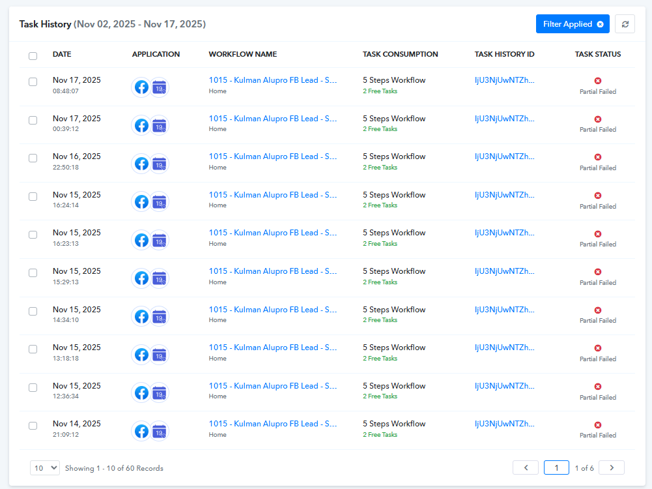Select checkbox for Nov 15 15:29:13 task
The width and height of the screenshot is (652, 489).
(x=33, y=273)
